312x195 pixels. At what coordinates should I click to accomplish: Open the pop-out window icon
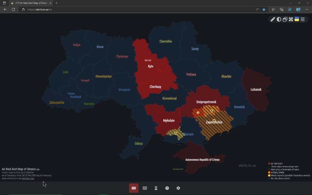pos(285,19)
